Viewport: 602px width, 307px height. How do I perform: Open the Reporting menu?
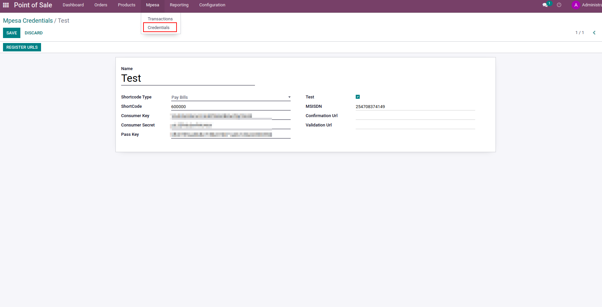tap(179, 5)
